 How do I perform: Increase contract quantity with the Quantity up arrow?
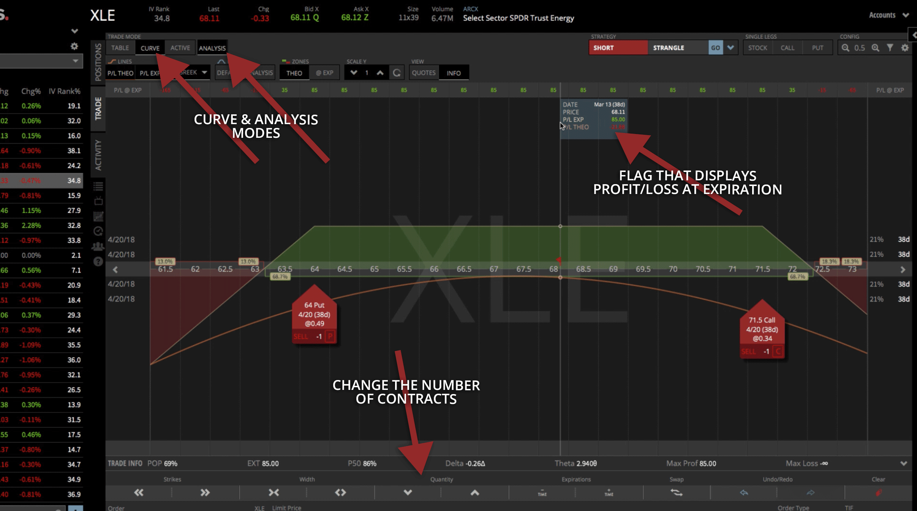pos(475,493)
